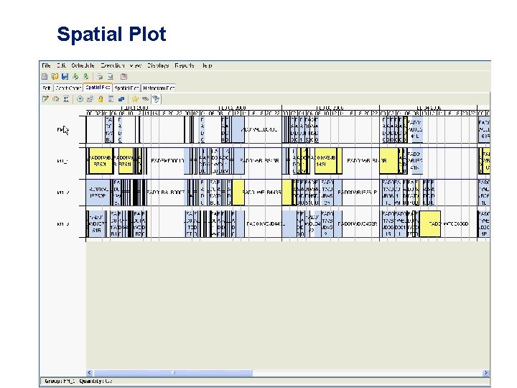The width and height of the screenshot is (517, 388).
Task: Click the yellow star icon
Action: tap(135, 98)
